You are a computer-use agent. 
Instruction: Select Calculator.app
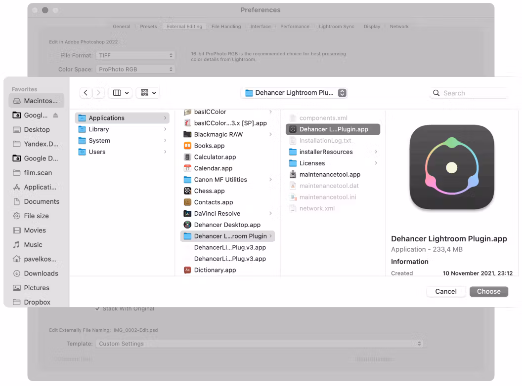coord(228,157)
